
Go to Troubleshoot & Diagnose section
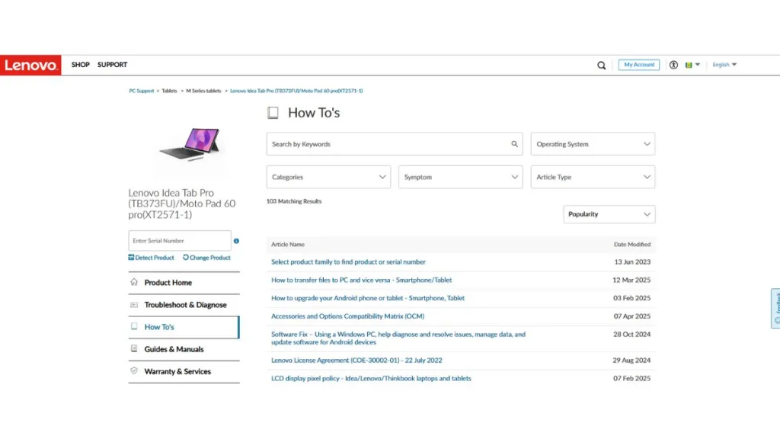click(185, 305)
